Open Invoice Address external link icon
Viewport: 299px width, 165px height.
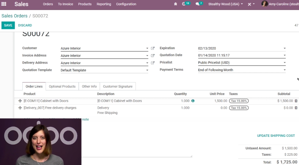click(153, 56)
